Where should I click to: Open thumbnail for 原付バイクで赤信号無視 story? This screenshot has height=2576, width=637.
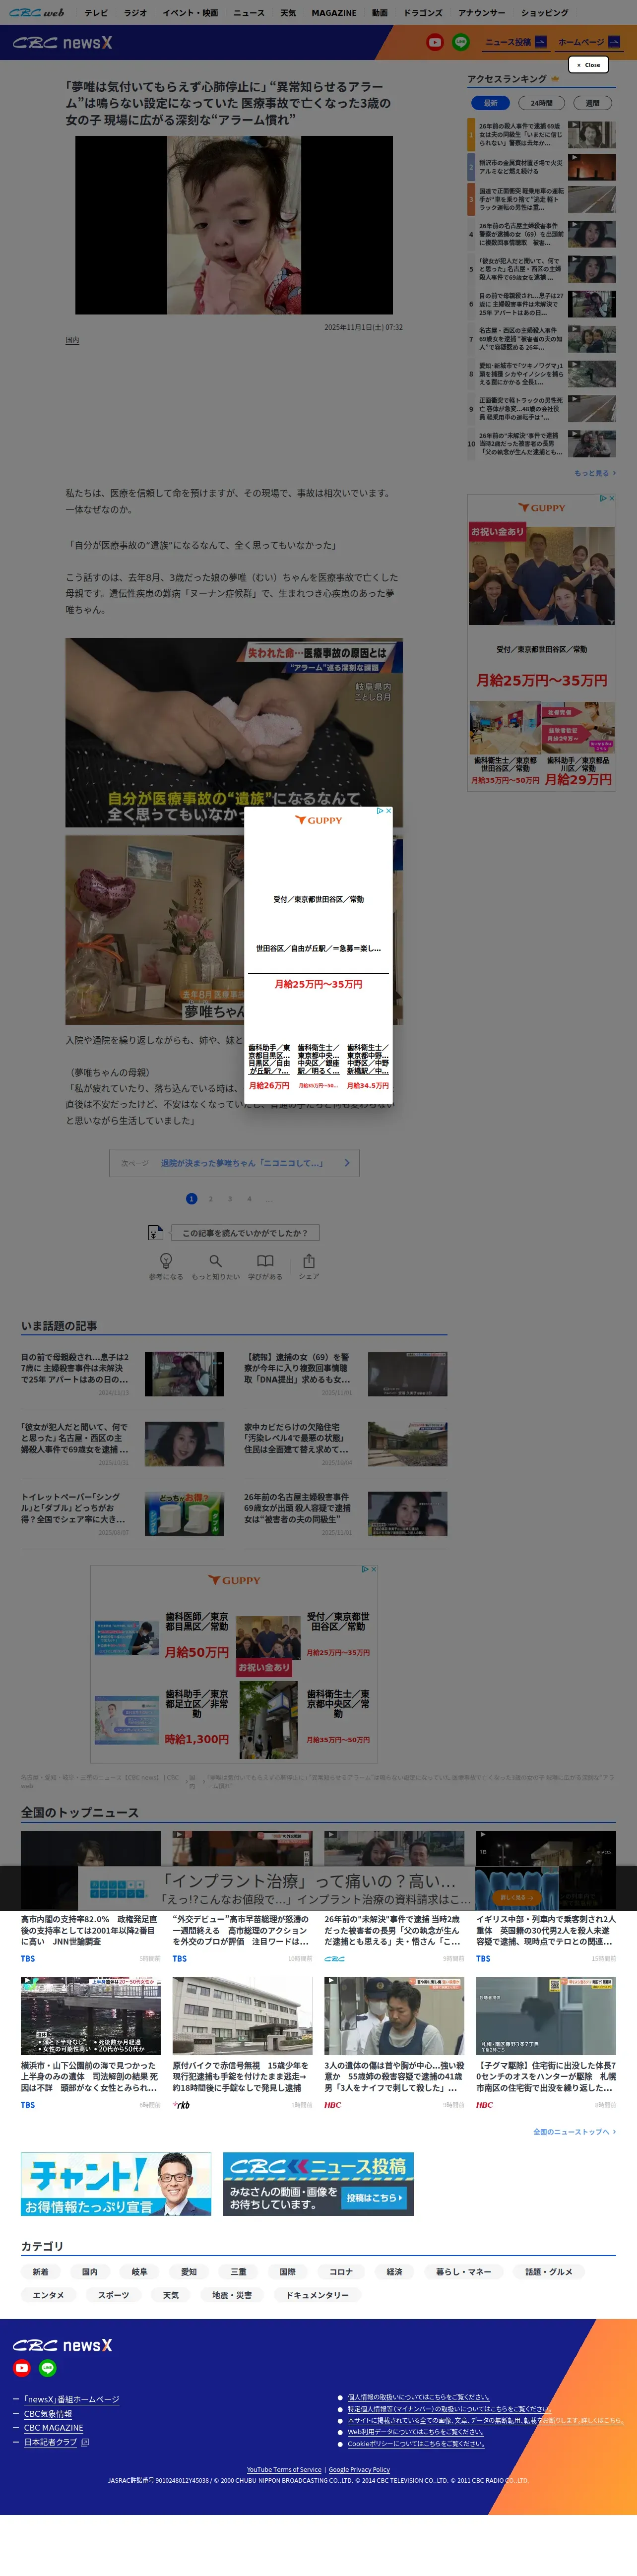point(242,2016)
